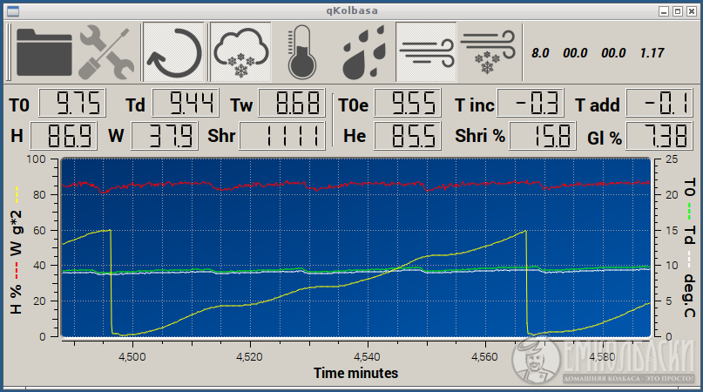Click the H % W g*2 left axis title
Screen dimensions: 703x392
tap(17, 249)
